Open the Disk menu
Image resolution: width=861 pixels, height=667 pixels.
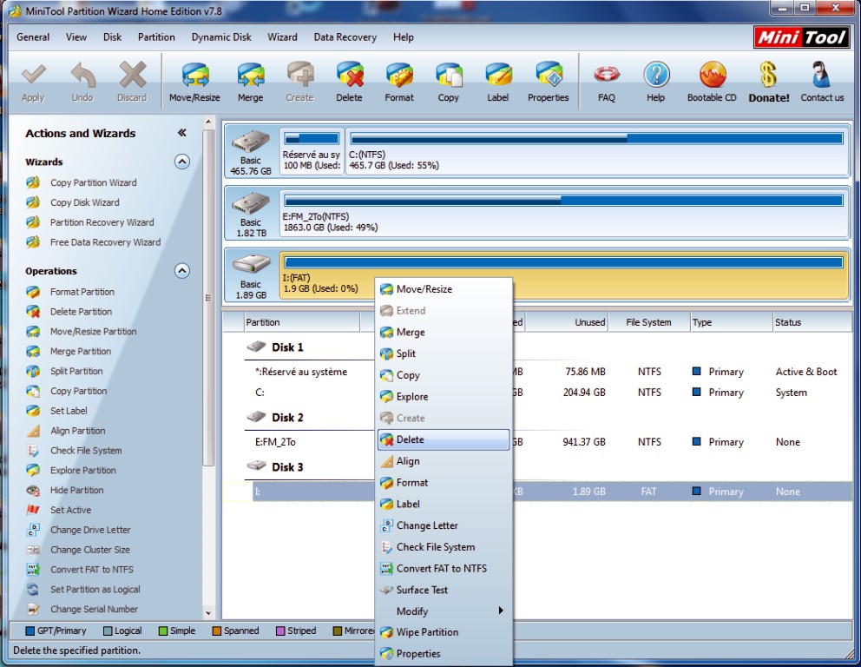[x=112, y=36]
